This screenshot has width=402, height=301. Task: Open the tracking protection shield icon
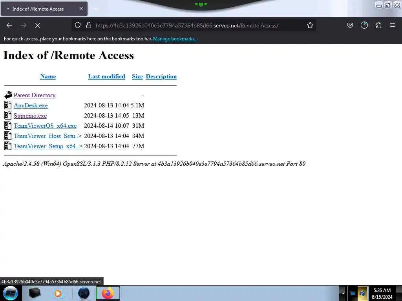pos(78,25)
